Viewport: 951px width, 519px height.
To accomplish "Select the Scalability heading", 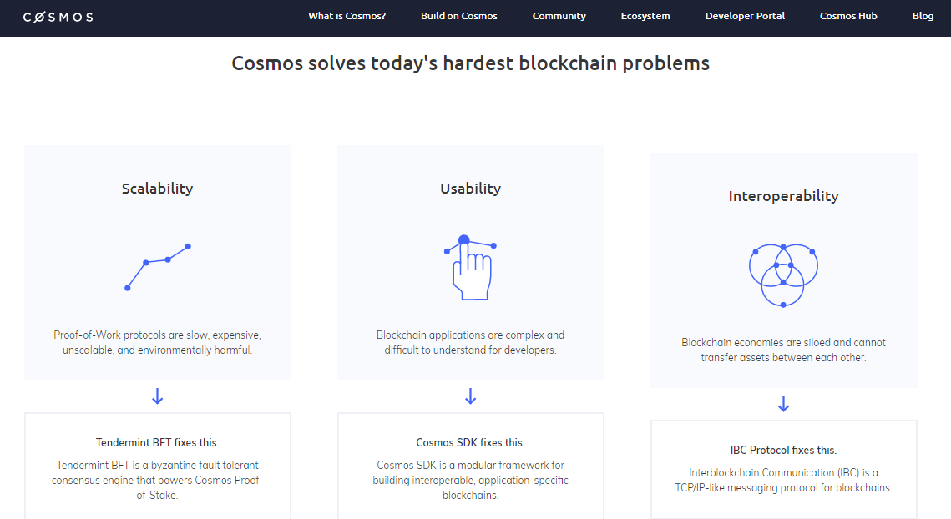I will point(158,189).
